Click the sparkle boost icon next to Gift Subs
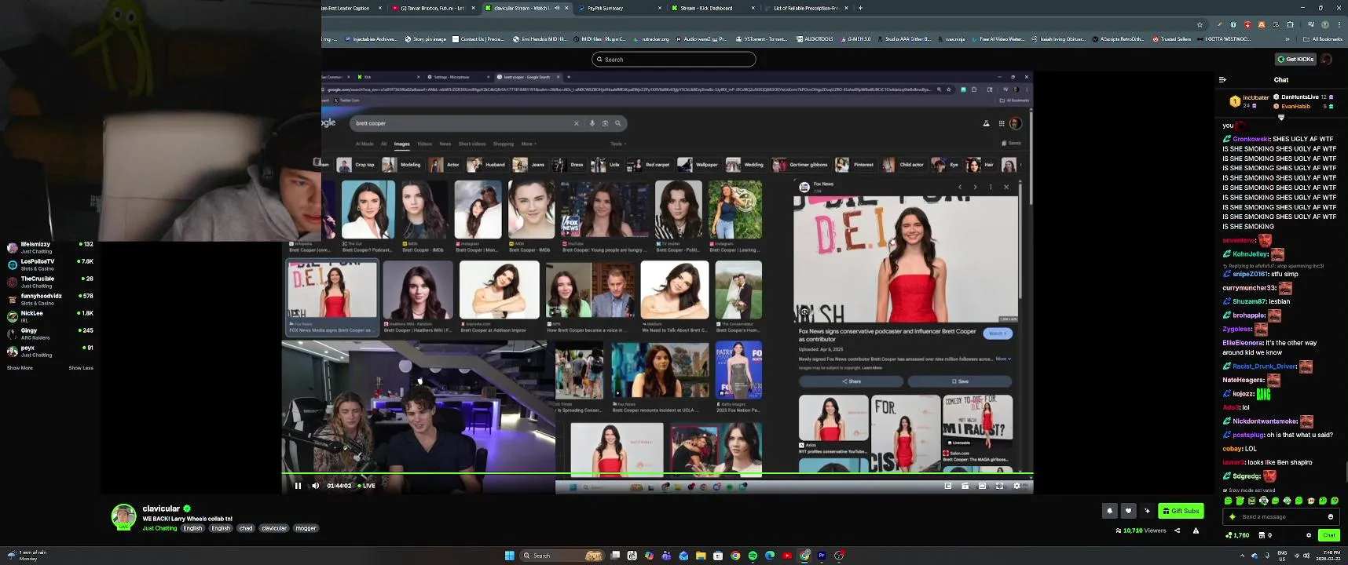The image size is (1348, 565). pyautogui.click(x=1148, y=511)
